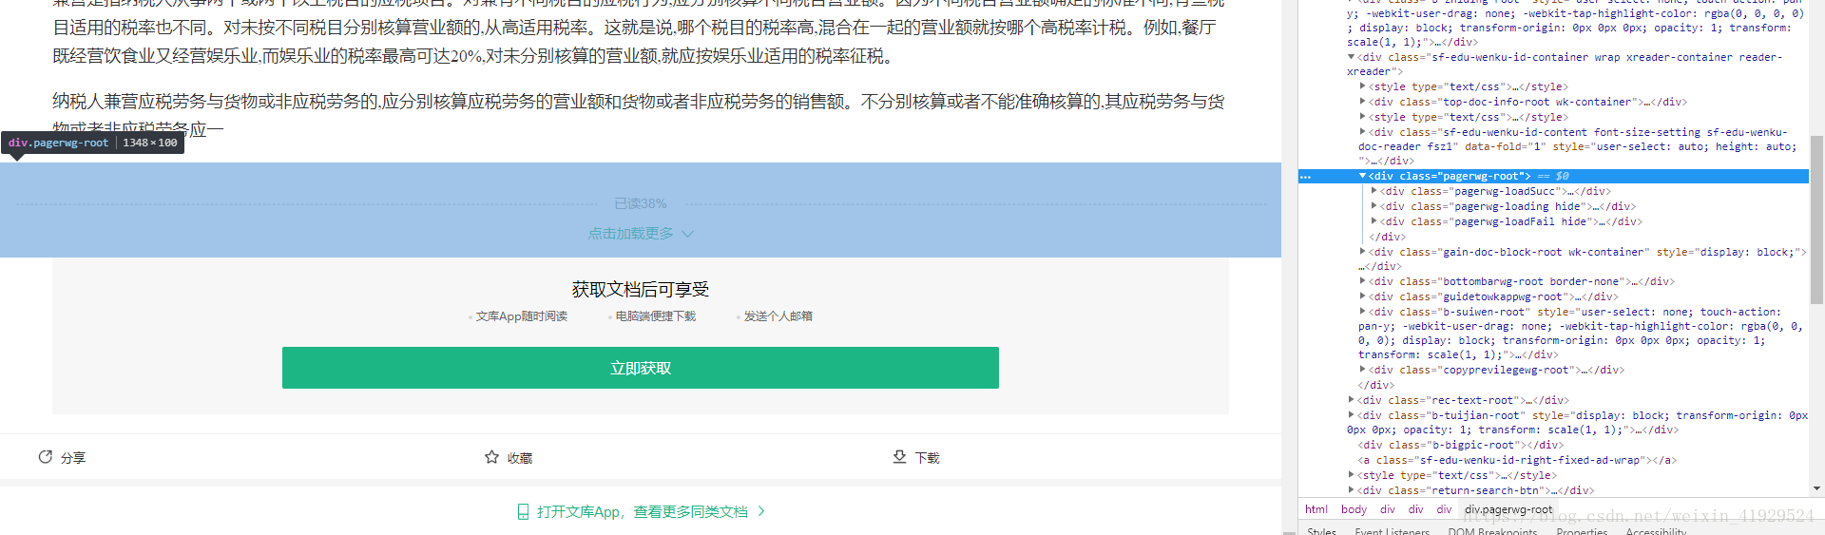
Task: Expand the sf-edu-wenku-id-content div node
Action: pyautogui.click(x=1362, y=132)
